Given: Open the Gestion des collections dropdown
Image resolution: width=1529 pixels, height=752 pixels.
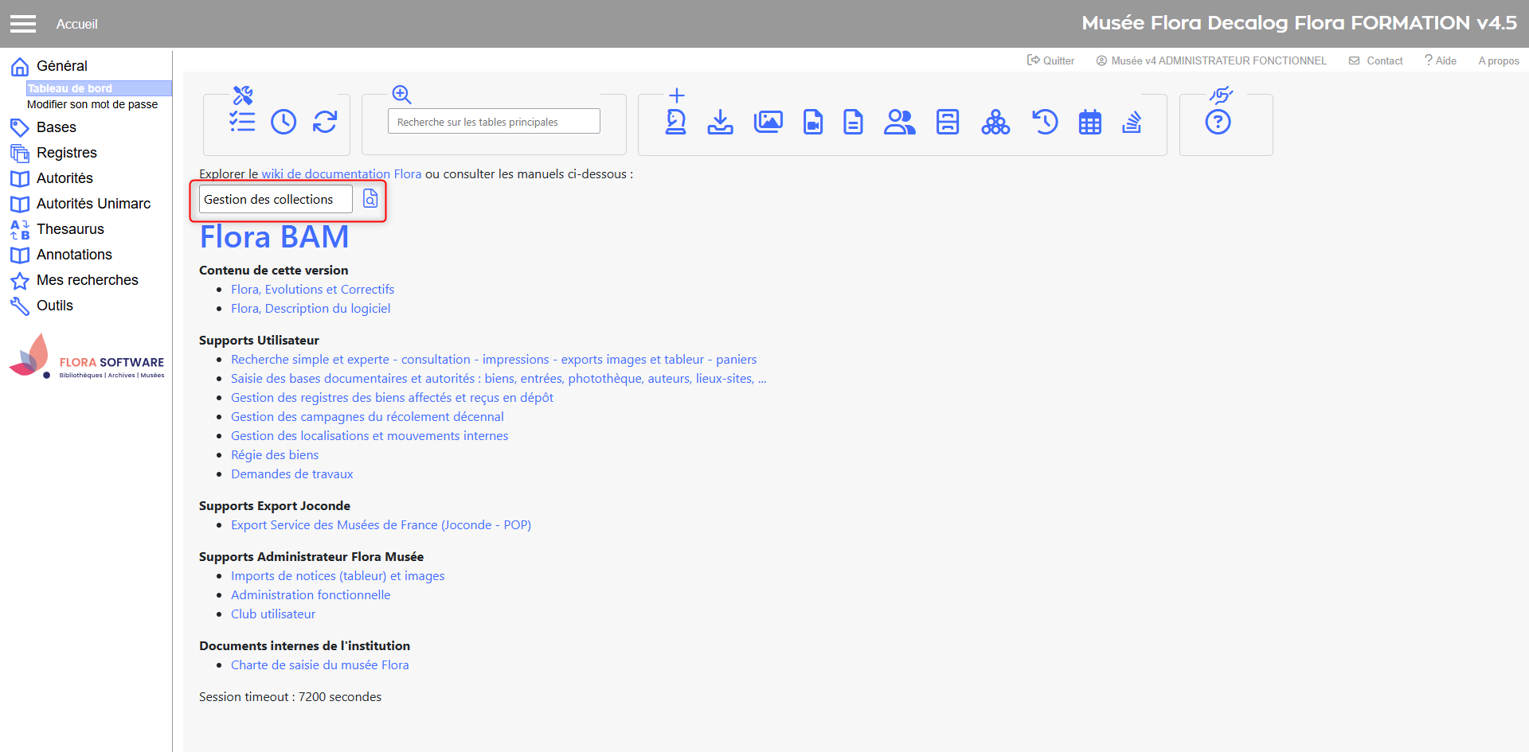Looking at the screenshot, I should point(275,200).
